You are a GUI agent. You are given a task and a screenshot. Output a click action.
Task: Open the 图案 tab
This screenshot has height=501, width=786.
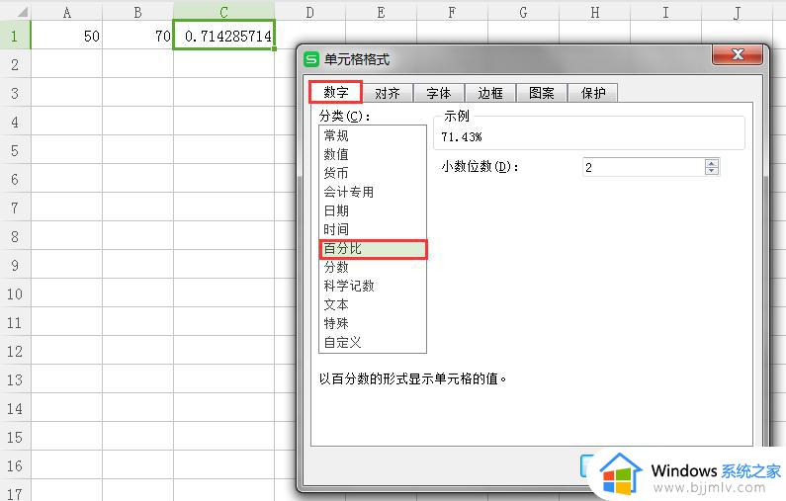542,93
